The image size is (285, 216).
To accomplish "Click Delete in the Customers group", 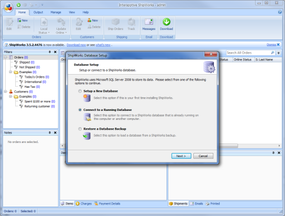I will [x=94, y=27].
